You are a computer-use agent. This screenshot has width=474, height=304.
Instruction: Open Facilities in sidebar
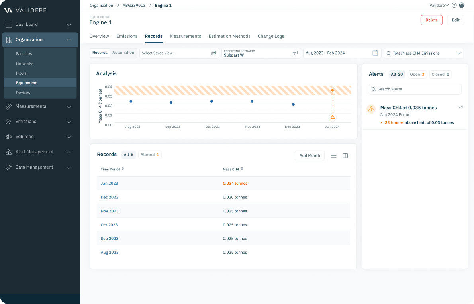coord(24,53)
